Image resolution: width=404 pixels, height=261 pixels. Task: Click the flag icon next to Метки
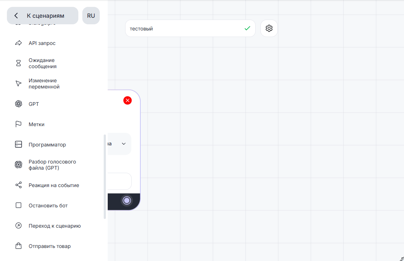click(18, 124)
